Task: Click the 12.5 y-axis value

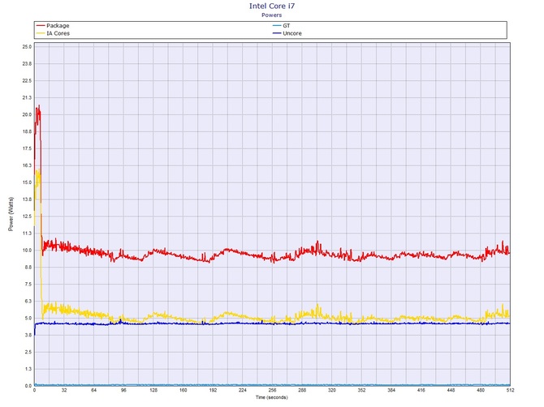Action: pos(27,216)
